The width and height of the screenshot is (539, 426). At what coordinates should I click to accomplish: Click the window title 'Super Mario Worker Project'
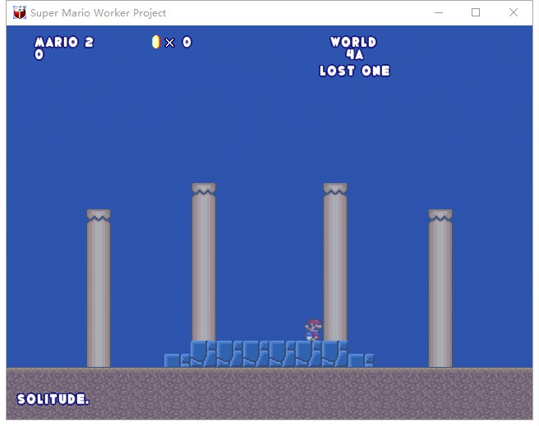(99, 13)
